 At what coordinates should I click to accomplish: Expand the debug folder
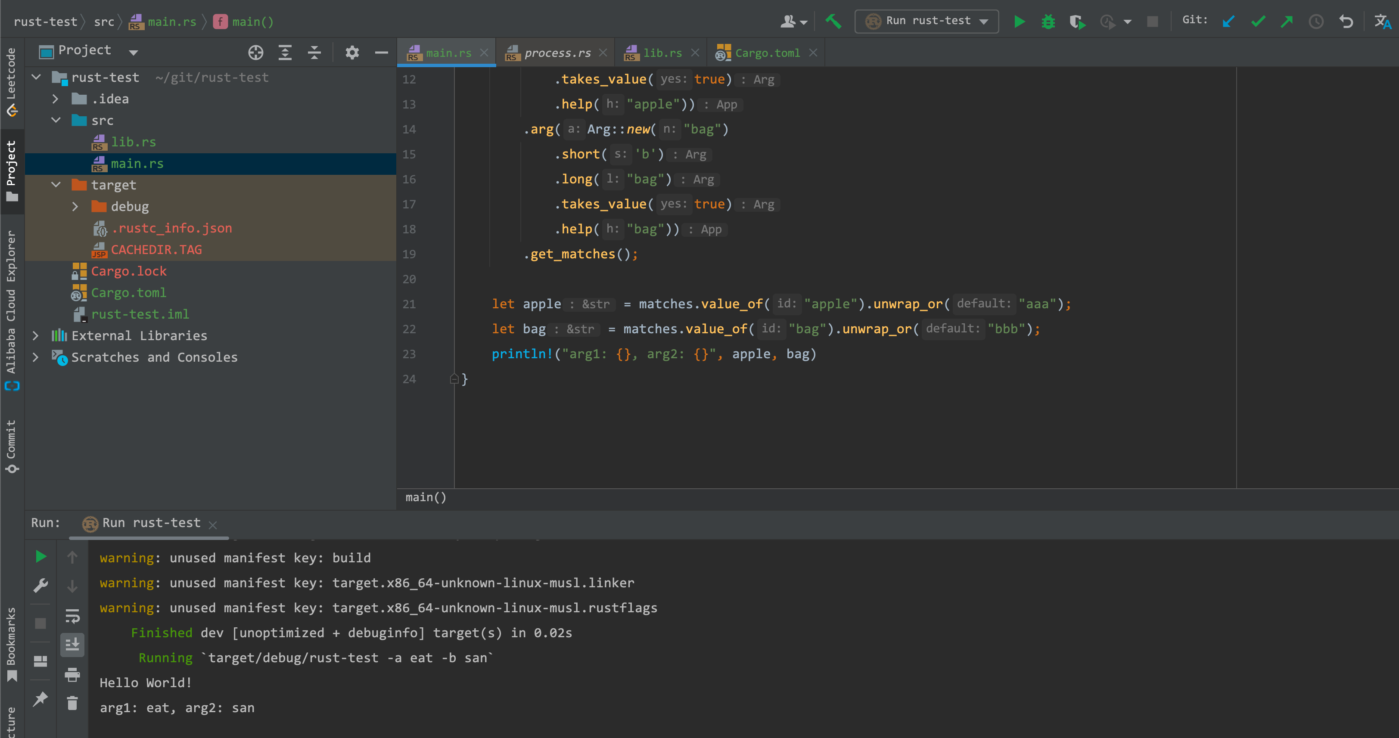[75, 206]
